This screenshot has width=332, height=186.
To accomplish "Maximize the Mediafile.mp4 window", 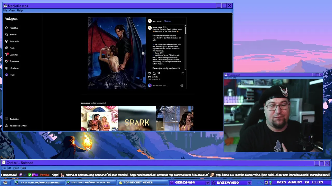I will pyautogui.click(x=224, y=6).
